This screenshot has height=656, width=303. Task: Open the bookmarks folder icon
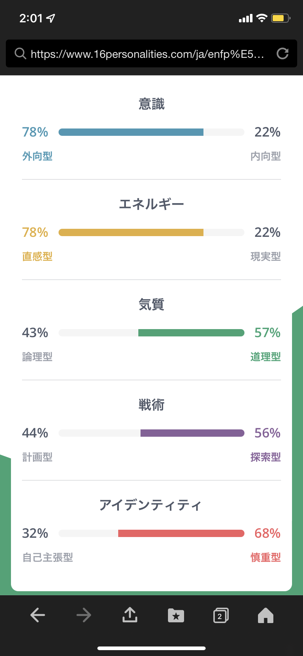(176, 615)
